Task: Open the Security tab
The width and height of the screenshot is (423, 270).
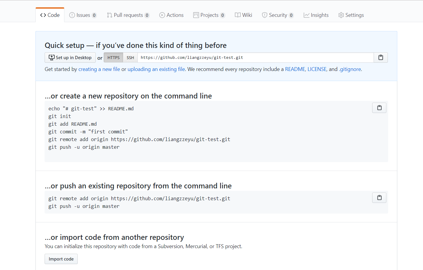Action: pyautogui.click(x=277, y=15)
